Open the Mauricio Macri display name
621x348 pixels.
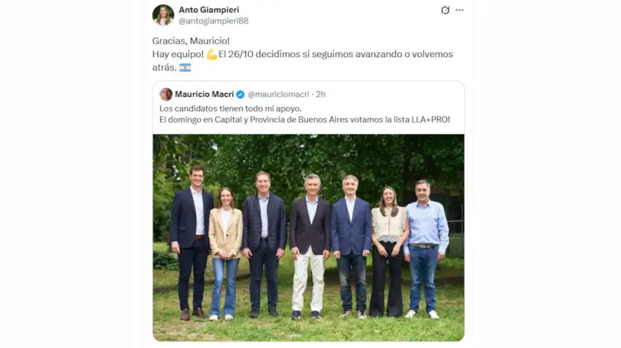coord(204,94)
